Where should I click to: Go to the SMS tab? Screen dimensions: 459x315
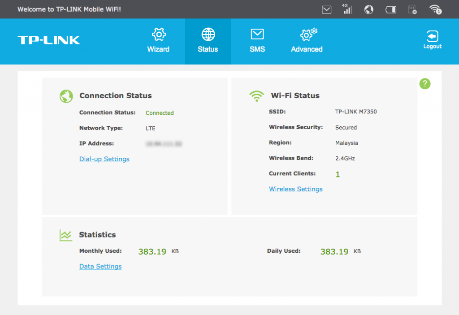click(257, 41)
